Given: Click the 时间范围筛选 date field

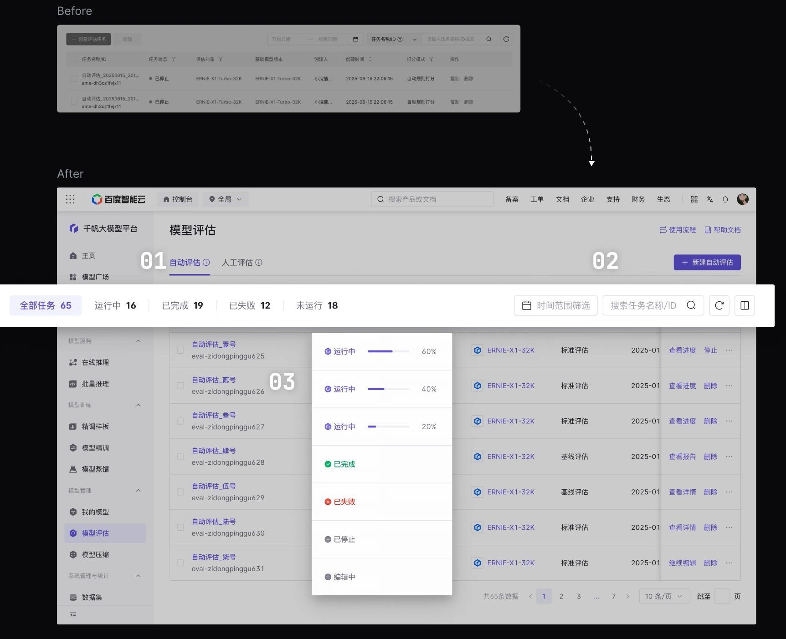Looking at the screenshot, I should point(556,305).
